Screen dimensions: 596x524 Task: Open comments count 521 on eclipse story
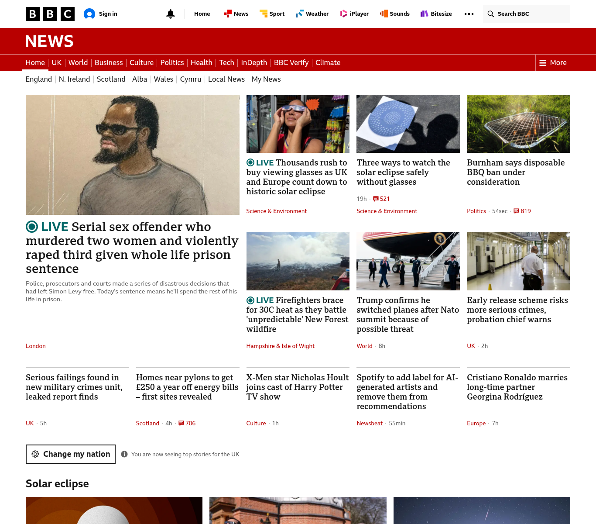click(381, 199)
